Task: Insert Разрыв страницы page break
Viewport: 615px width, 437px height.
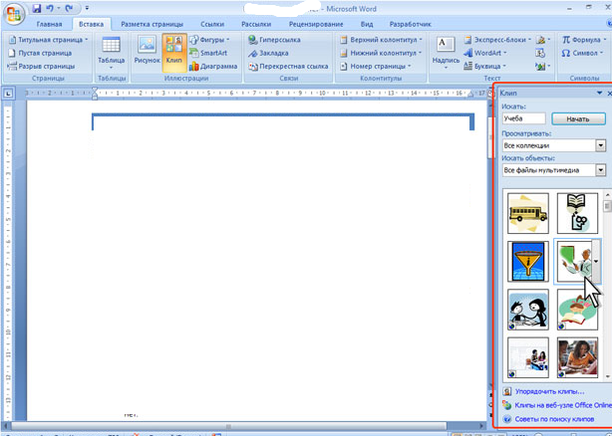Action: pyautogui.click(x=41, y=67)
